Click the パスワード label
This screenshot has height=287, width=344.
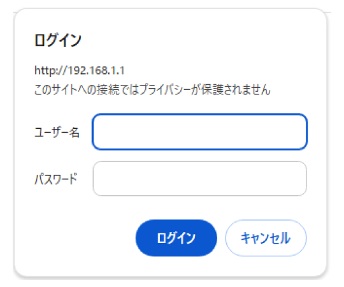[x=56, y=179]
